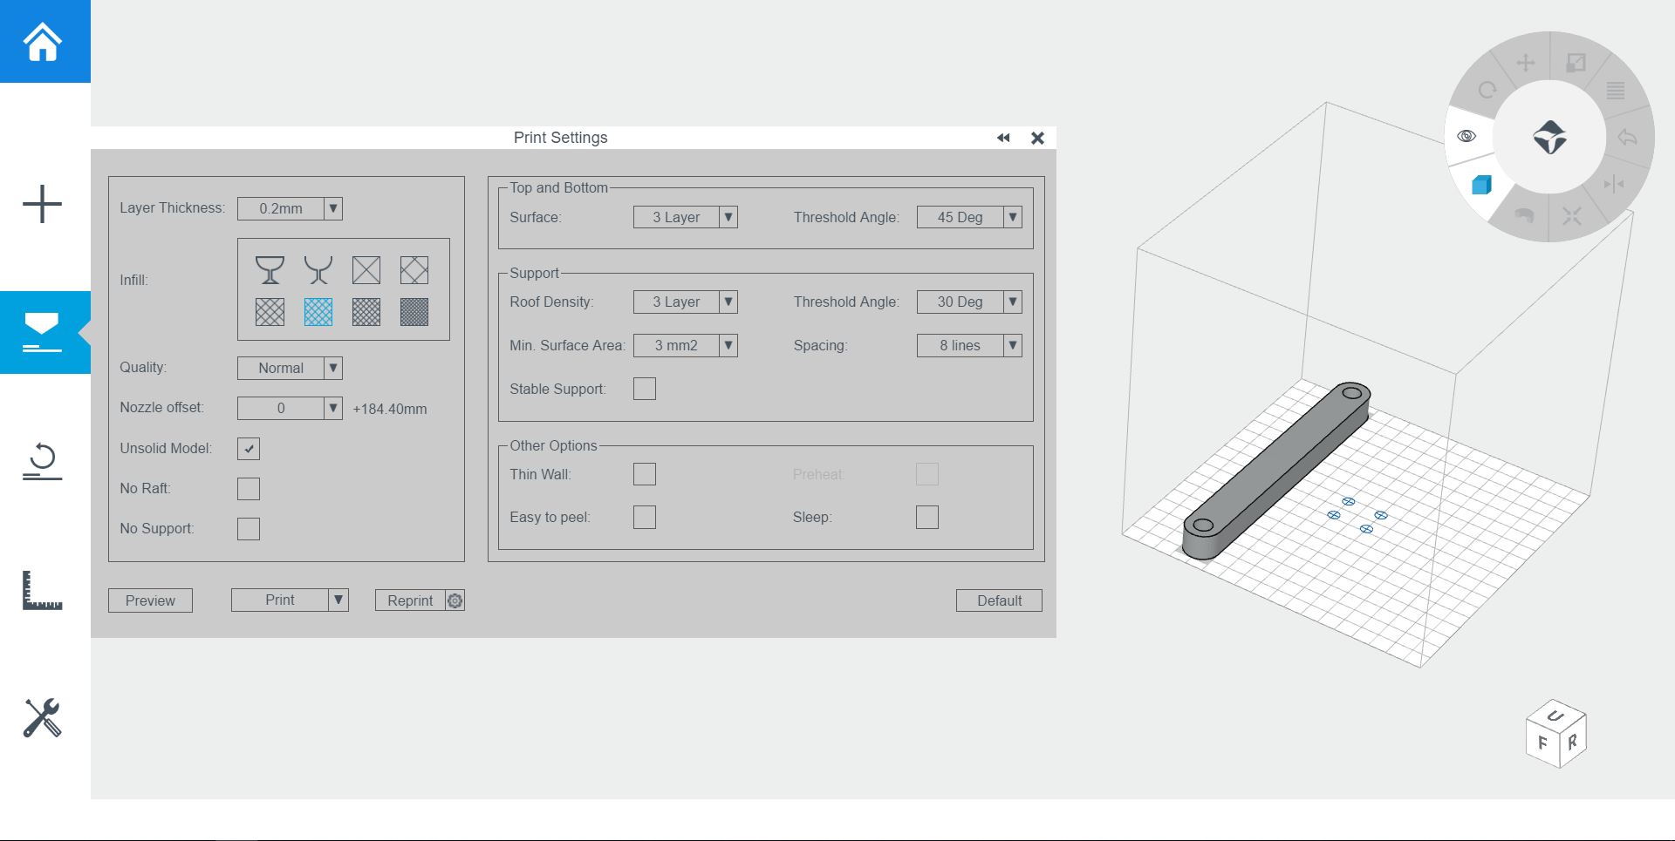
Task: Open the Calibrate ruler icon
Action: pos(42,590)
